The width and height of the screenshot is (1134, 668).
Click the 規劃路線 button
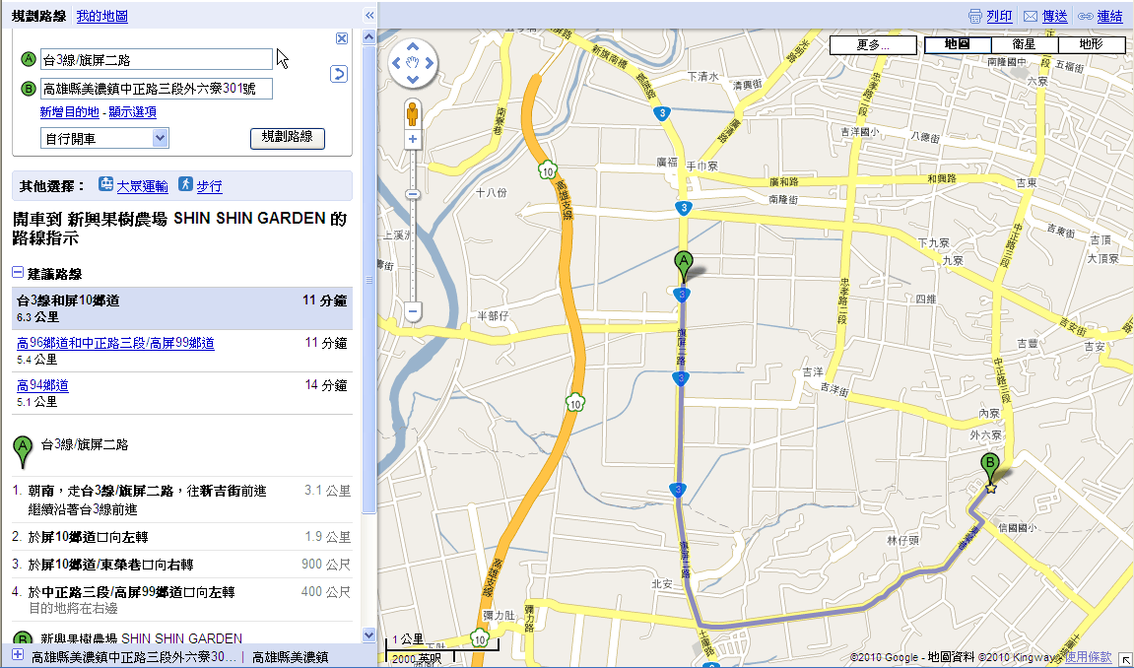click(287, 137)
